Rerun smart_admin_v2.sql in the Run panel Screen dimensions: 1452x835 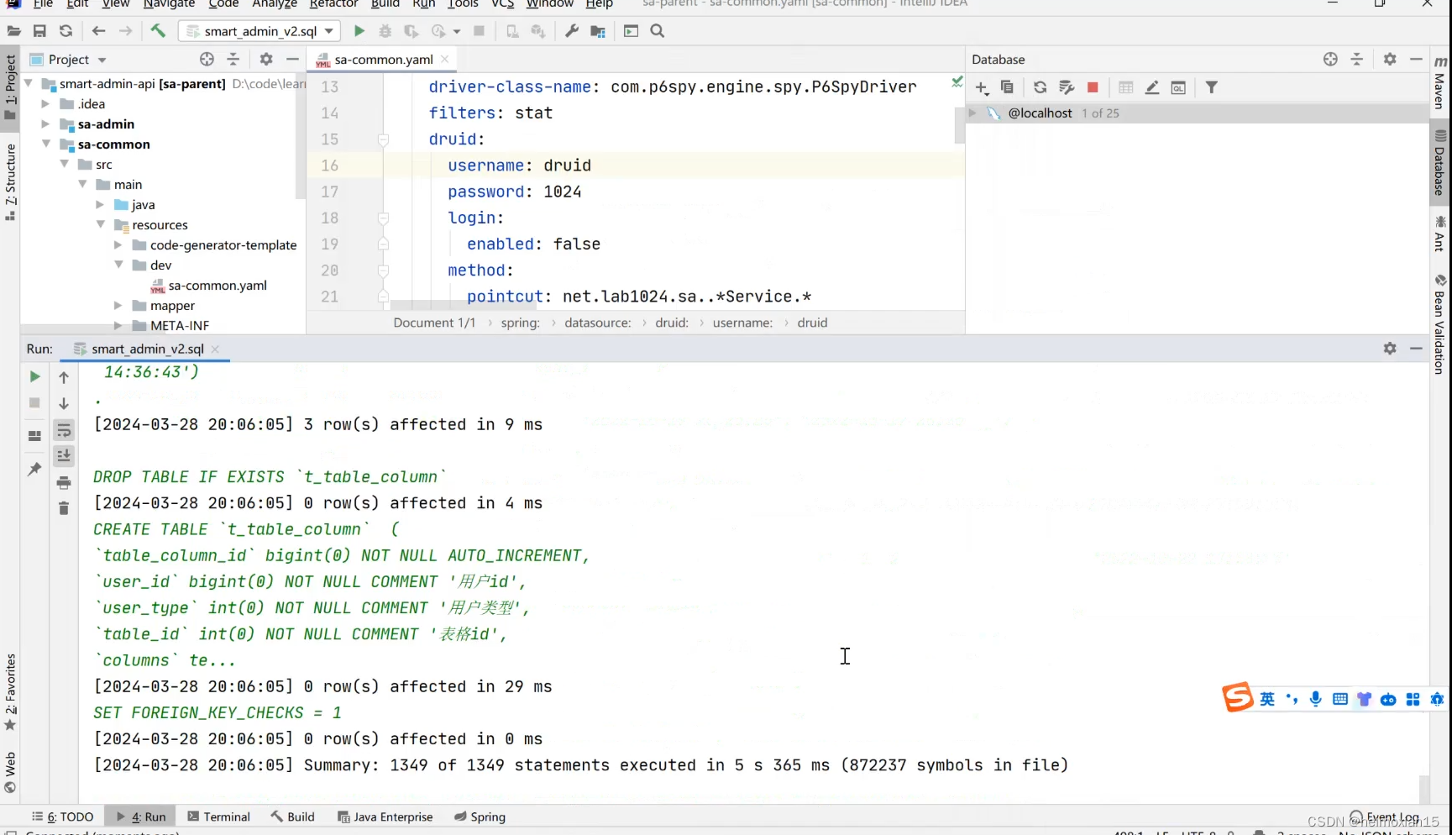click(34, 376)
